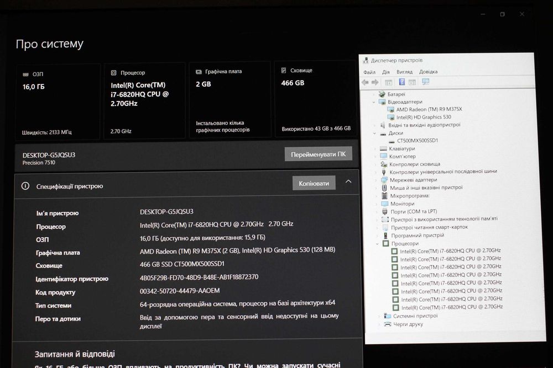Viewport: 553px width, 368px height.
Task: Open the Вигляд menu
Action: point(404,72)
